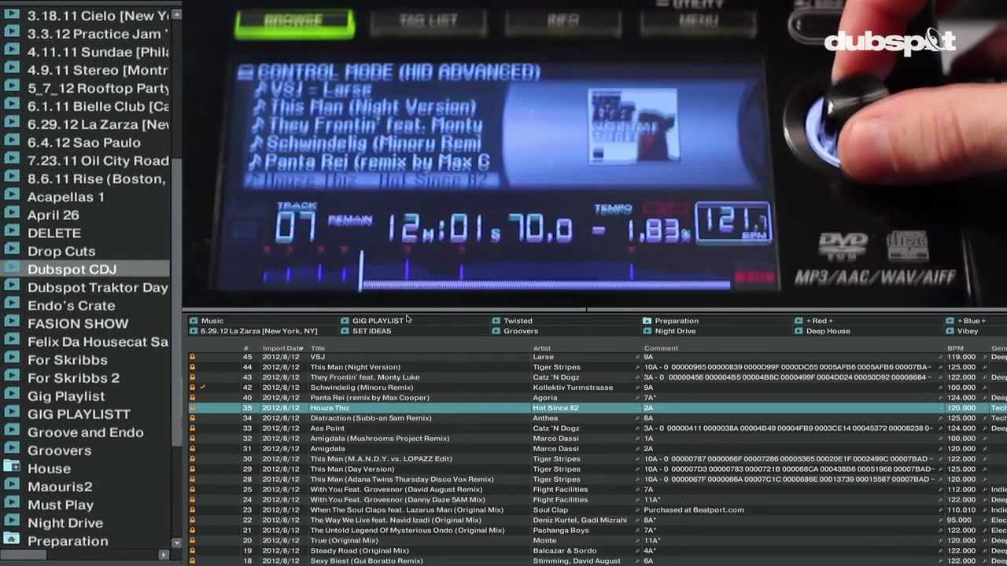Select the 6.4.12 Sao Paulo playlist
This screenshot has height=566, width=1007.
84,142
